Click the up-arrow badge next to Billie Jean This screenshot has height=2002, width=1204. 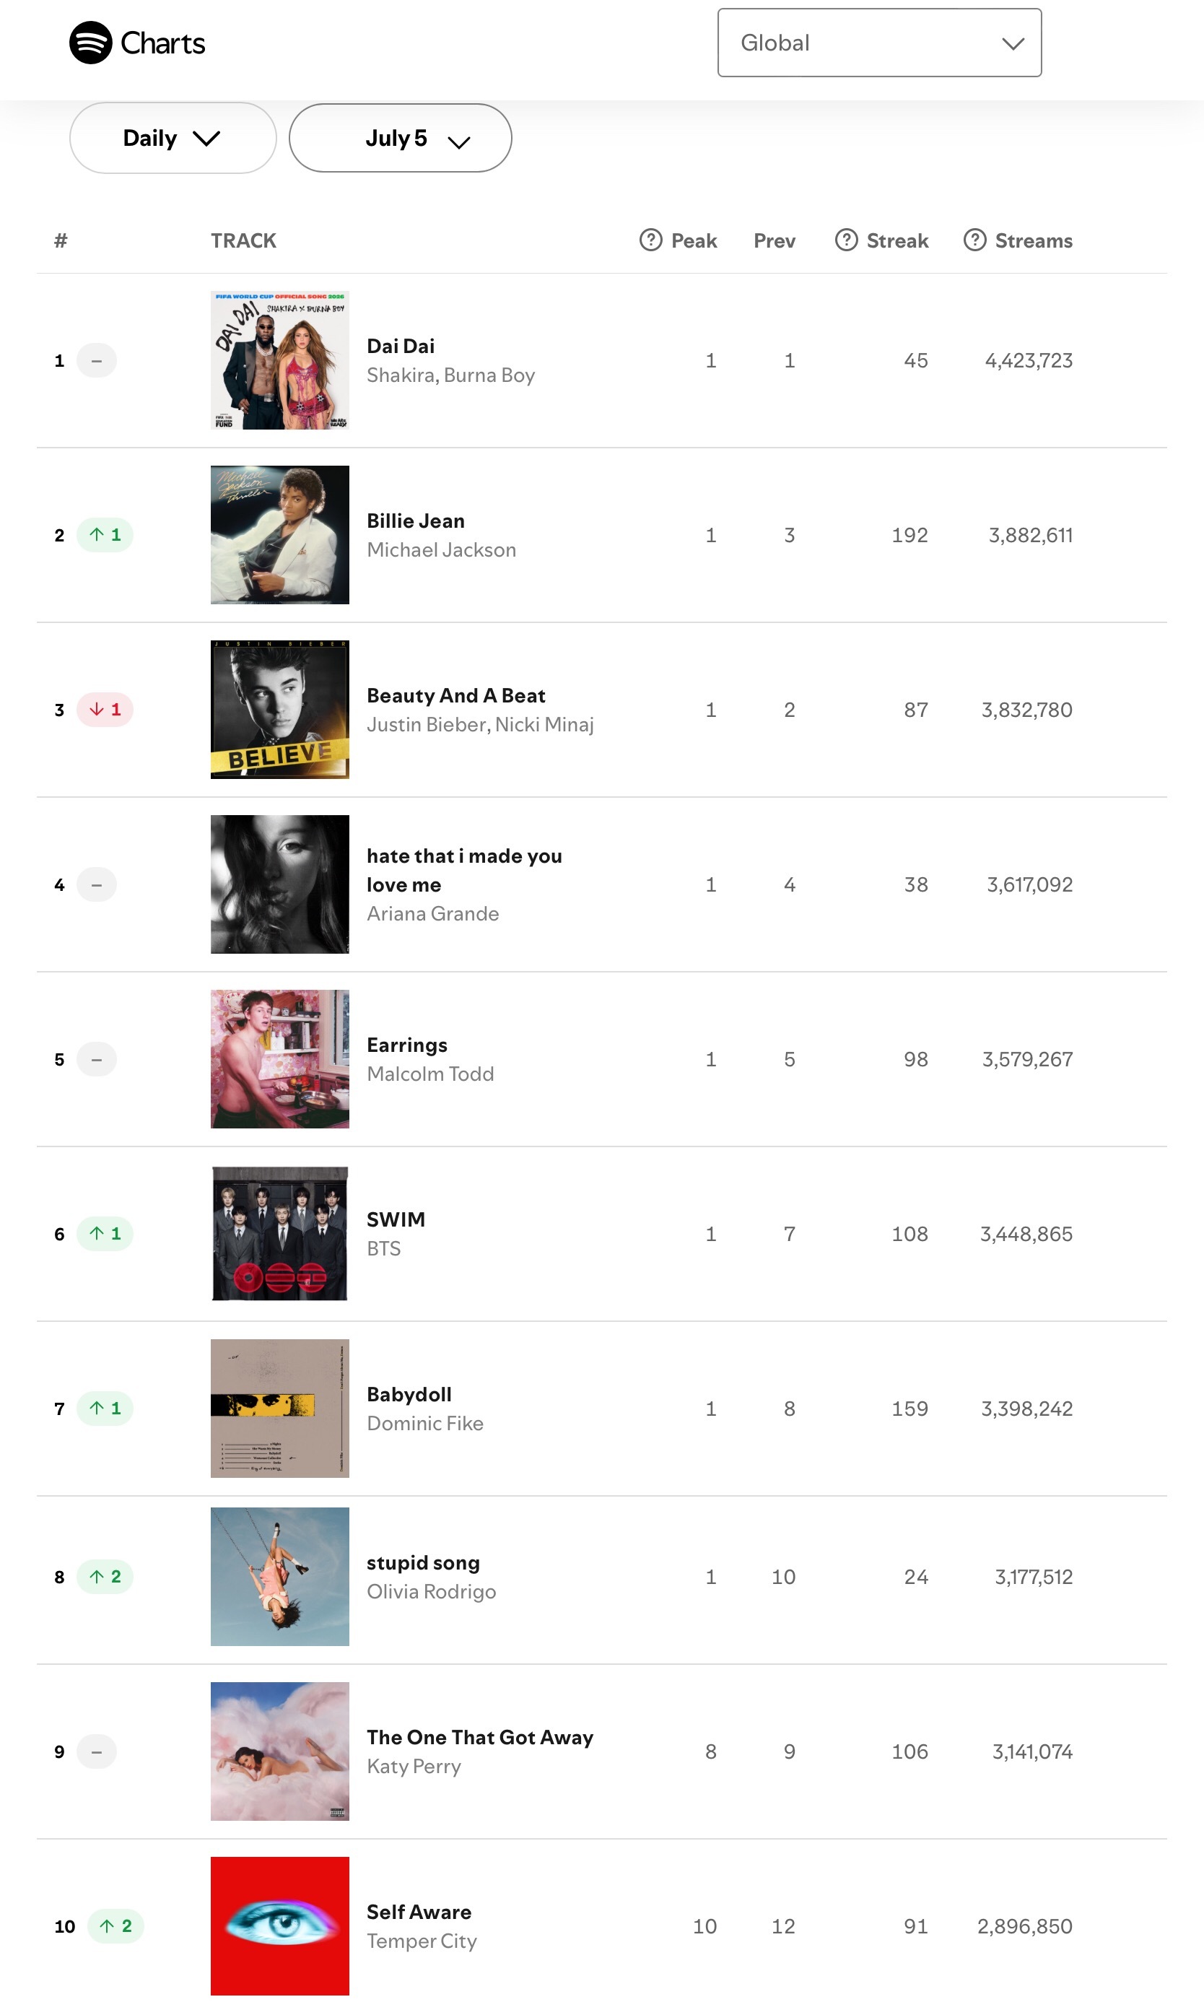coord(105,535)
